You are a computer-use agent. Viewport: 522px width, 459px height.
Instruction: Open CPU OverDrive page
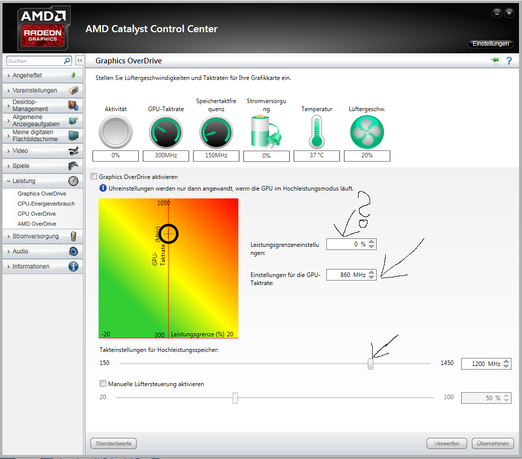(x=36, y=214)
